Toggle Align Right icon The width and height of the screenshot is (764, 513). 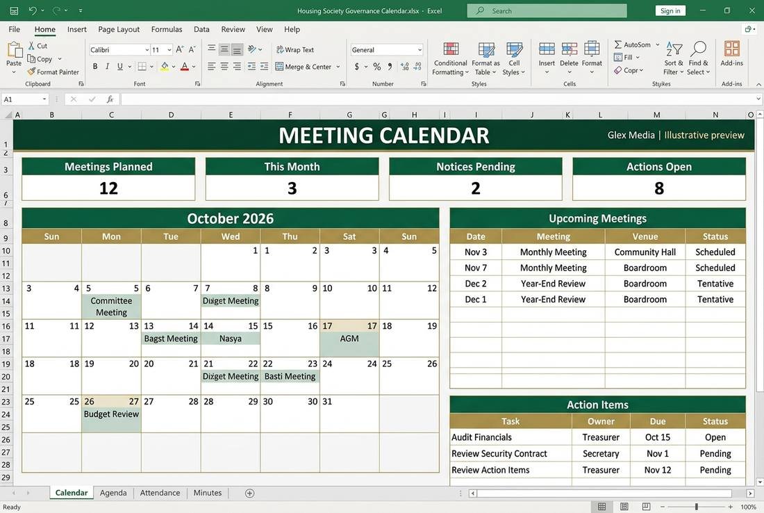[237, 66]
